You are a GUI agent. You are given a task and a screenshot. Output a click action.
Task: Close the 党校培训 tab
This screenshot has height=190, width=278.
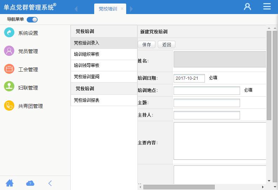click(122, 8)
